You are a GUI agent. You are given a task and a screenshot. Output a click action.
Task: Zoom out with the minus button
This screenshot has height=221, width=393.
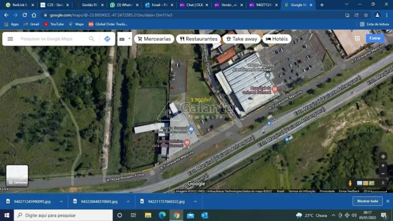(x=383, y=173)
